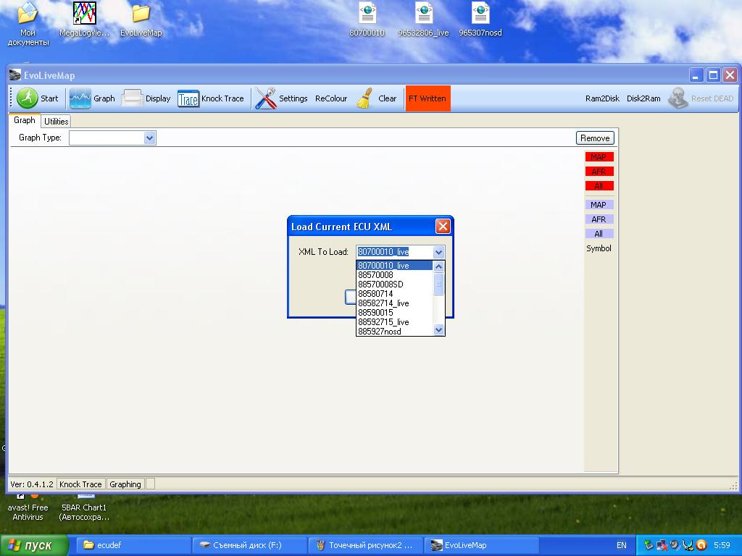Toggle the red AFR series button

click(x=599, y=172)
